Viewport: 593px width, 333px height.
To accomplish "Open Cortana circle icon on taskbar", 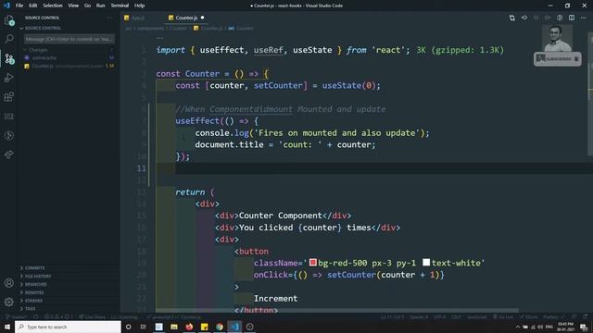I will click(128, 327).
